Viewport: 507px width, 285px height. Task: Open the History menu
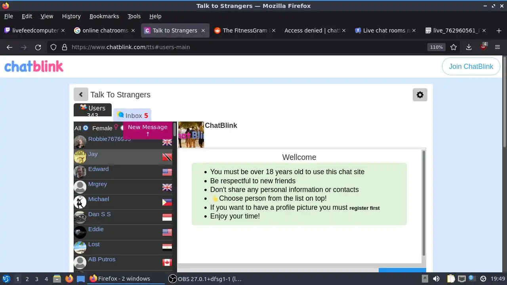[x=71, y=16]
